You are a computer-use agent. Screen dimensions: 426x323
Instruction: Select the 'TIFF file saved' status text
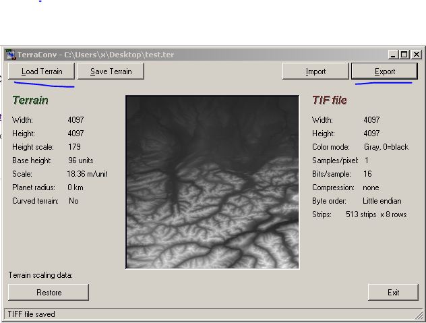coord(32,314)
